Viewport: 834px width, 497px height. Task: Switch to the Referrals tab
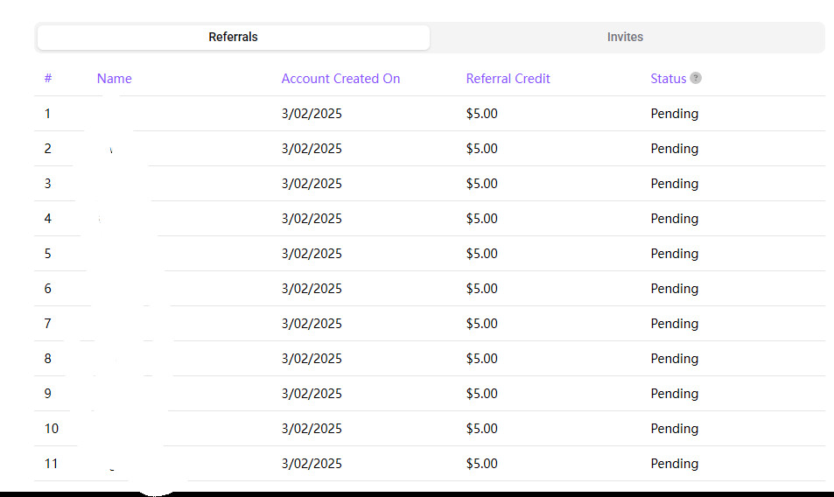[233, 38]
